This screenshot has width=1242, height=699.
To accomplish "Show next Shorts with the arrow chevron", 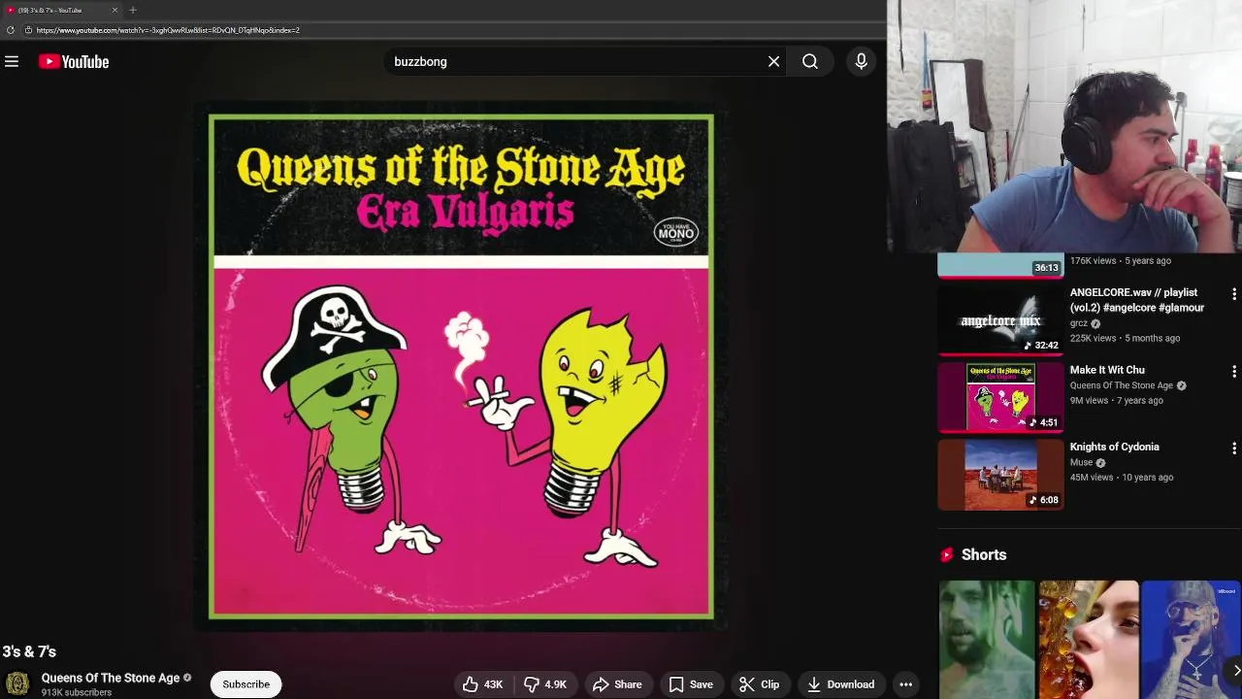I will click(1235, 670).
